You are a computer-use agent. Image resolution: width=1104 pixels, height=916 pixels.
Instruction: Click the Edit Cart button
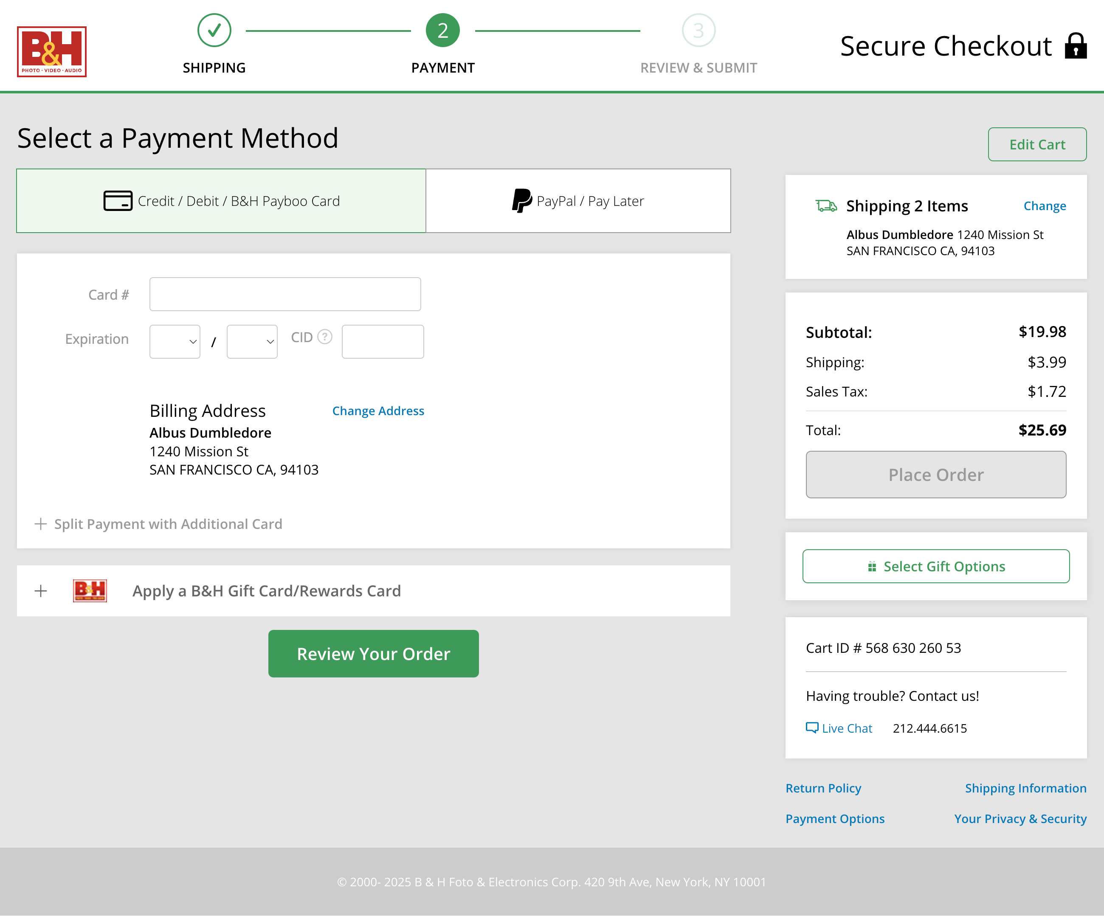(x=1037, y=144)
